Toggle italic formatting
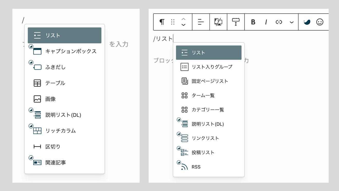The image size is (339, 191). pyautogui.click(x=266, y=22)
